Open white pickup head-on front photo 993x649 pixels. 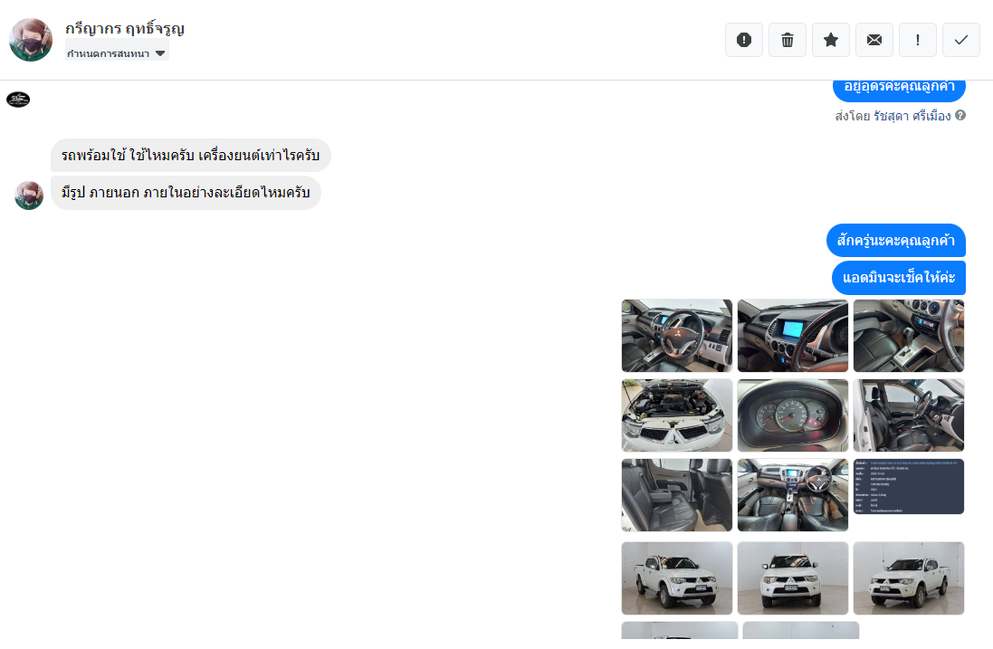(x=792, y=578)
